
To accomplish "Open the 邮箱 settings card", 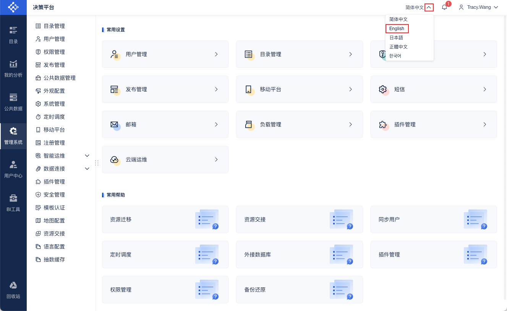I will pyautogui.click(x=165, y=124).
